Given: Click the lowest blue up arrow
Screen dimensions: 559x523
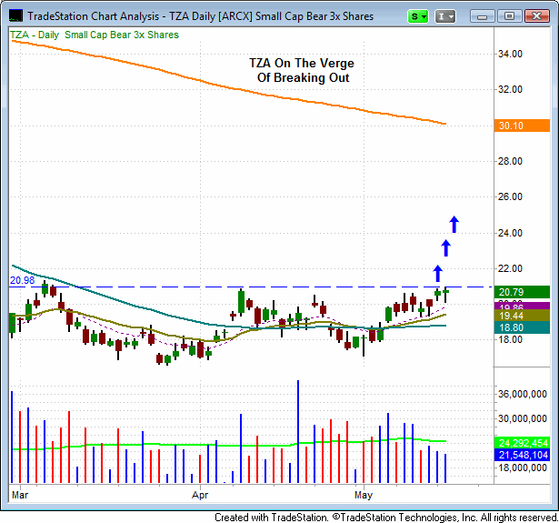Looking at the screenshot, I should [x=437, y=272].
